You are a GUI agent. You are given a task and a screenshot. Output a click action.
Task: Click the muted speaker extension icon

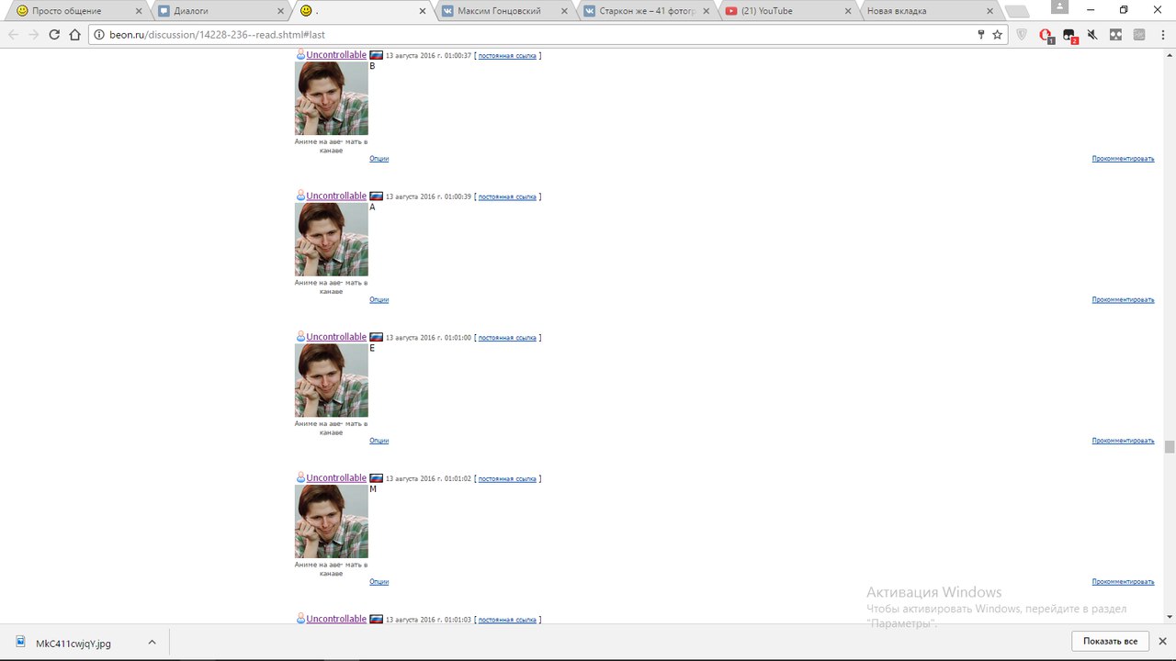1092,35
